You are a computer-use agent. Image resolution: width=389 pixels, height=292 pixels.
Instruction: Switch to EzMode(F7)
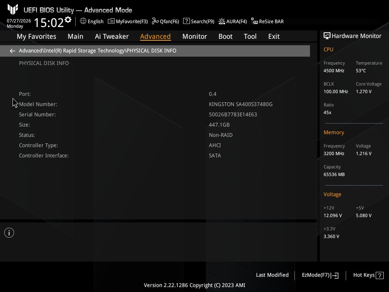[x=320, y=275]
